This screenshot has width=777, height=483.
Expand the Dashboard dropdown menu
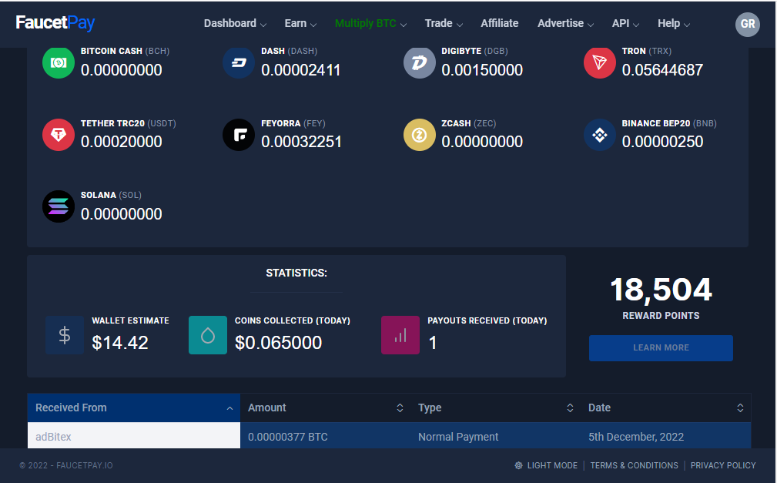click(235, 23)
